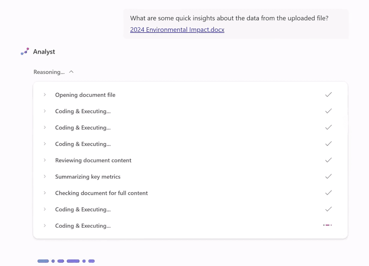Screen dimensions: 369x266
Task: Click checkmark on the first "Coding & Executing..." step
Action: (328, 111)
